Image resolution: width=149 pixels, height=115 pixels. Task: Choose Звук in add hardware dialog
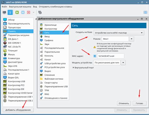(54, 44)
